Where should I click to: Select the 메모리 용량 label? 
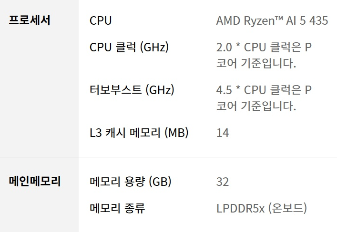point(117,182)
